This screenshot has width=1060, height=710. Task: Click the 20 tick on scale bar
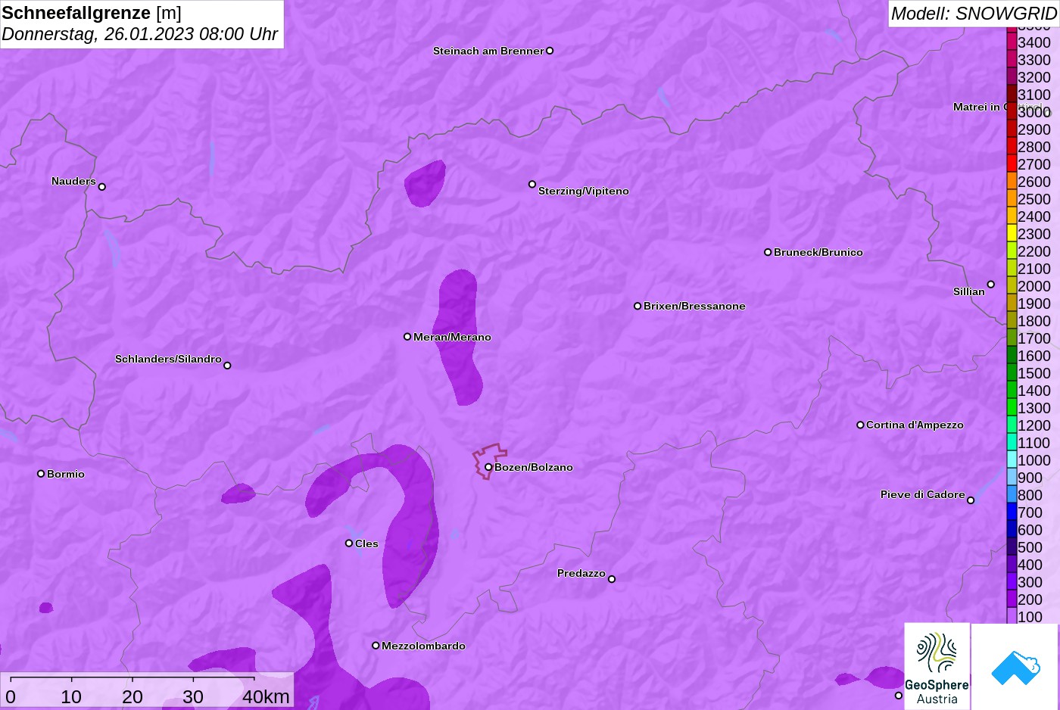(x=132, y=696)
